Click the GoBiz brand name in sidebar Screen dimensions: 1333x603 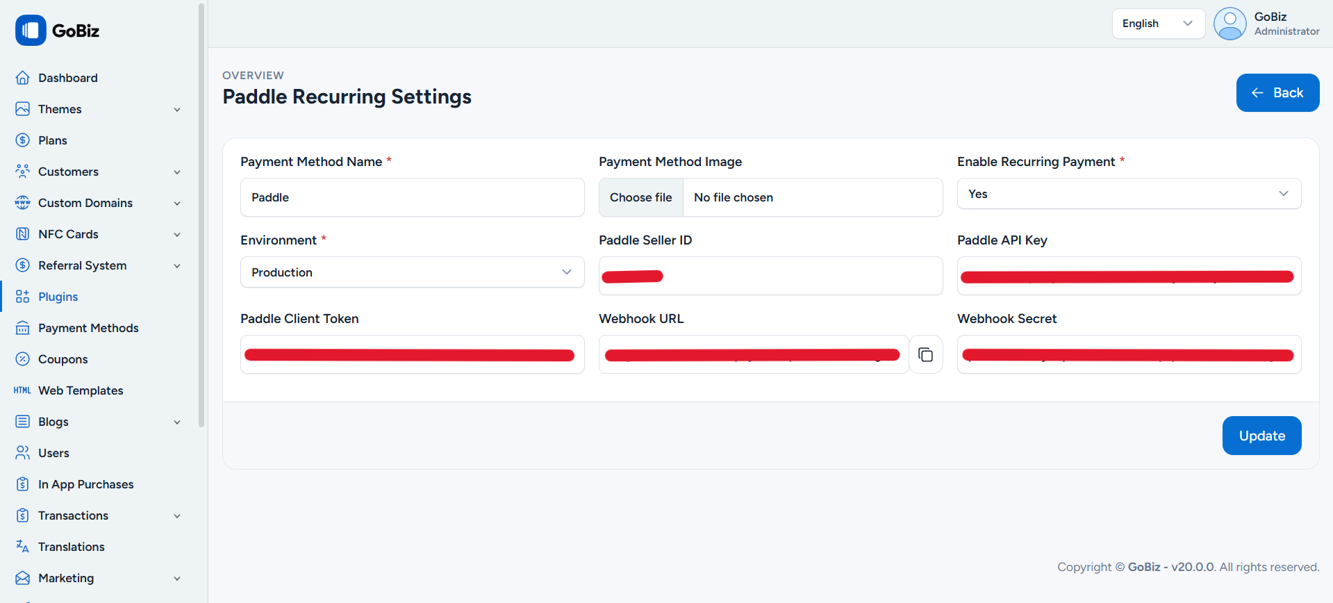tap(76, 31)
